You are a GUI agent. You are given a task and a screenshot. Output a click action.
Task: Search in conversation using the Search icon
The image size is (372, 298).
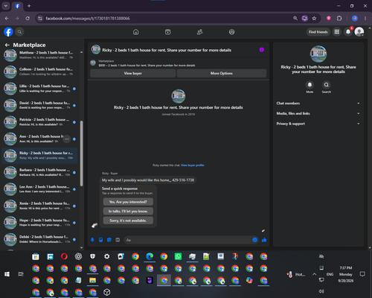tap(327, 85)
